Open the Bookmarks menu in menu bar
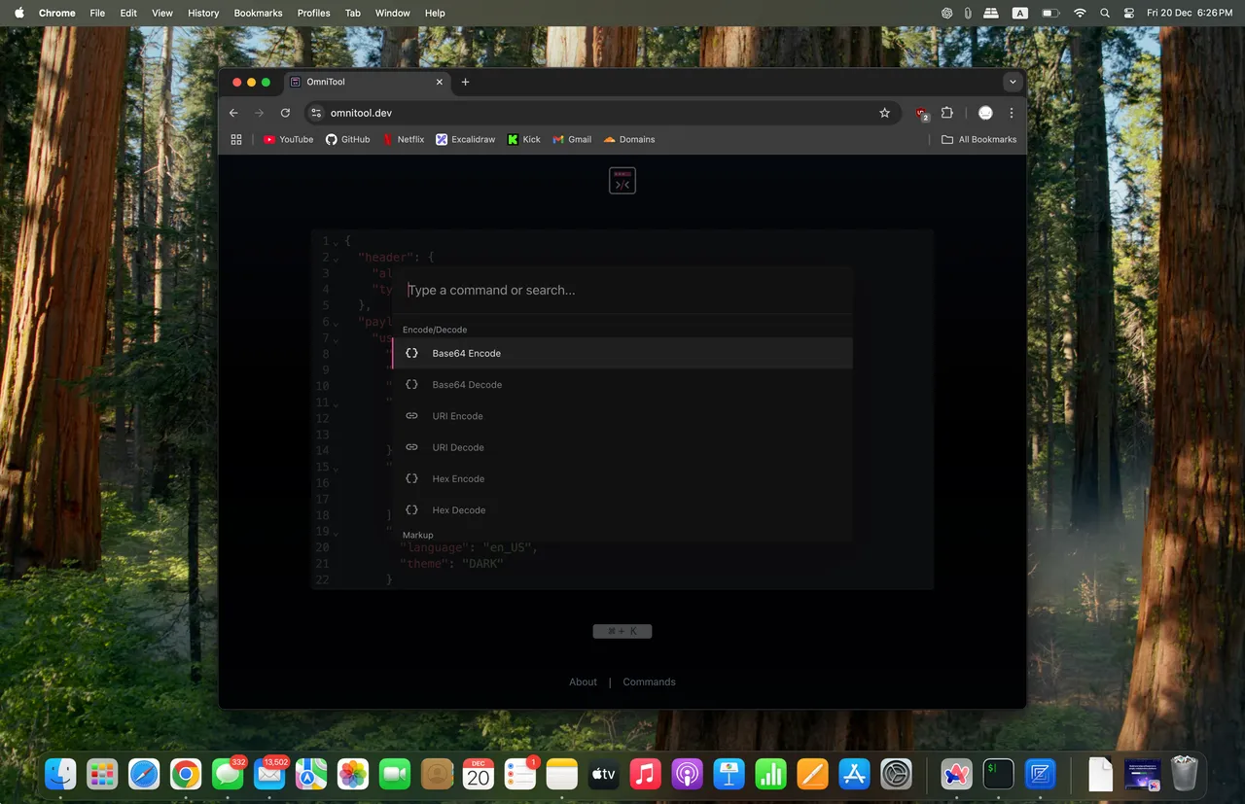The height and width of the screenshot is (804, 1245). 258,13
